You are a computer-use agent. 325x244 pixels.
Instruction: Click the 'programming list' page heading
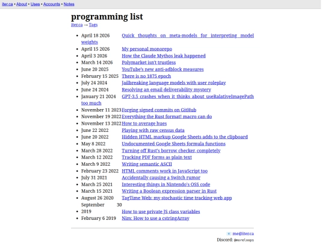click(107, 17)
